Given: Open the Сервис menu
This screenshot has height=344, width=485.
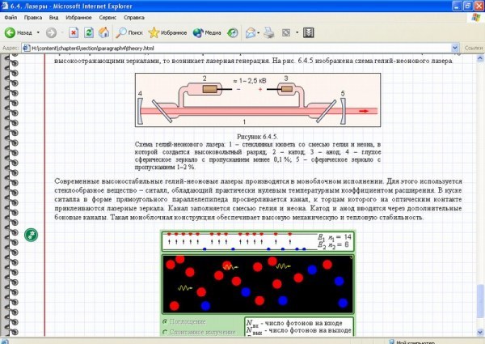Looking at the screenshot, I should point(108,17).
